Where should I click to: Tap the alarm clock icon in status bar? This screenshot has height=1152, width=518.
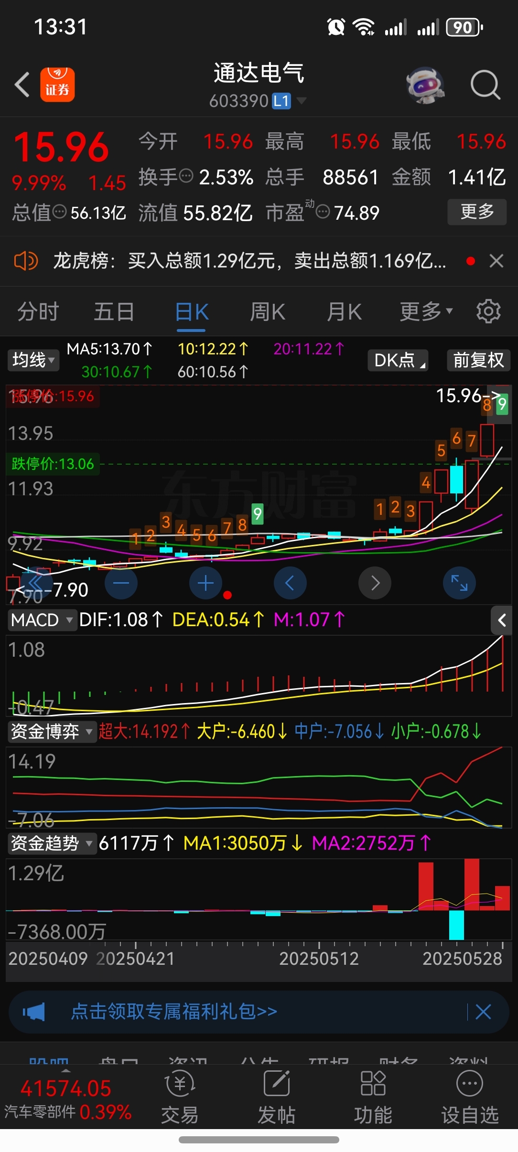point(336,27)
